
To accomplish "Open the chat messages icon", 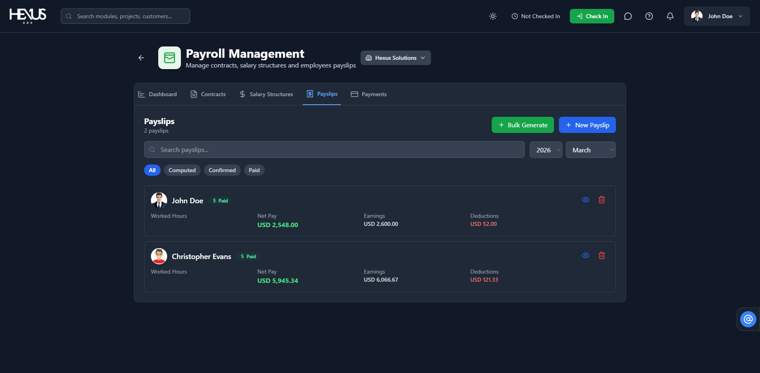I will tap(628, 16).
